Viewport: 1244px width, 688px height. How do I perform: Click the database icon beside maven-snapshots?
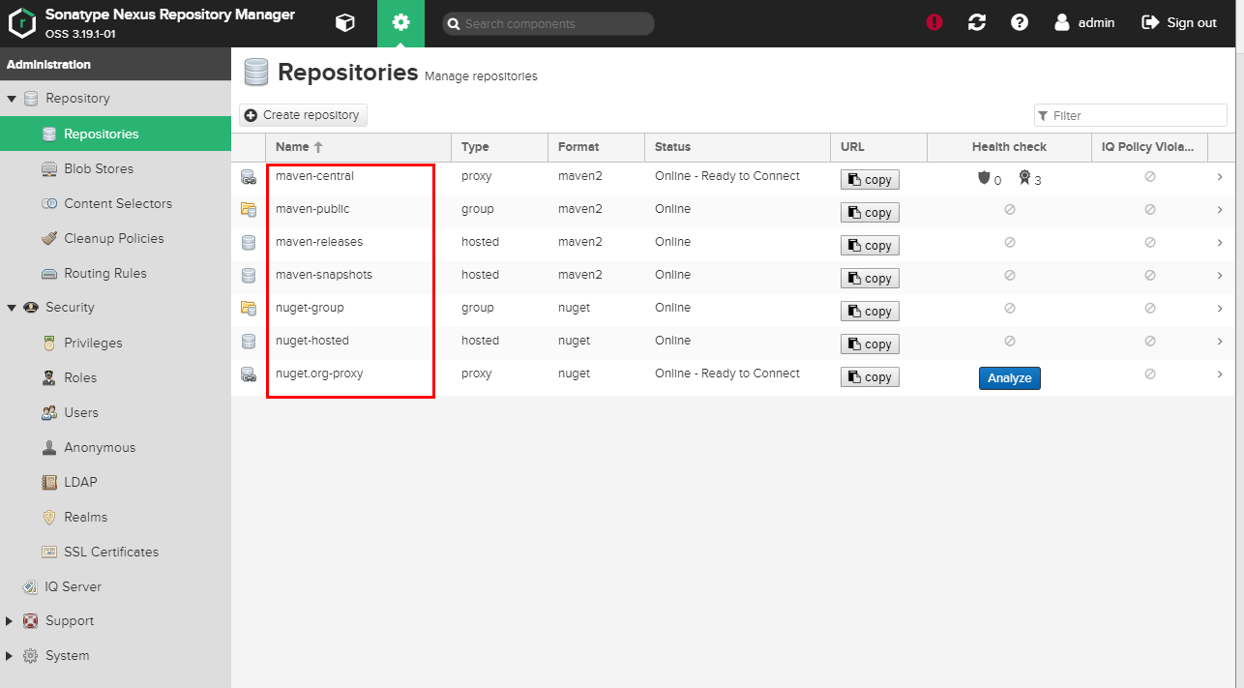click(249, 276)
